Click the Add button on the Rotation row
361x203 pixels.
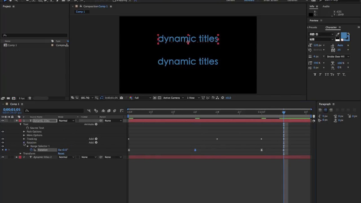[x=96, y=143]
